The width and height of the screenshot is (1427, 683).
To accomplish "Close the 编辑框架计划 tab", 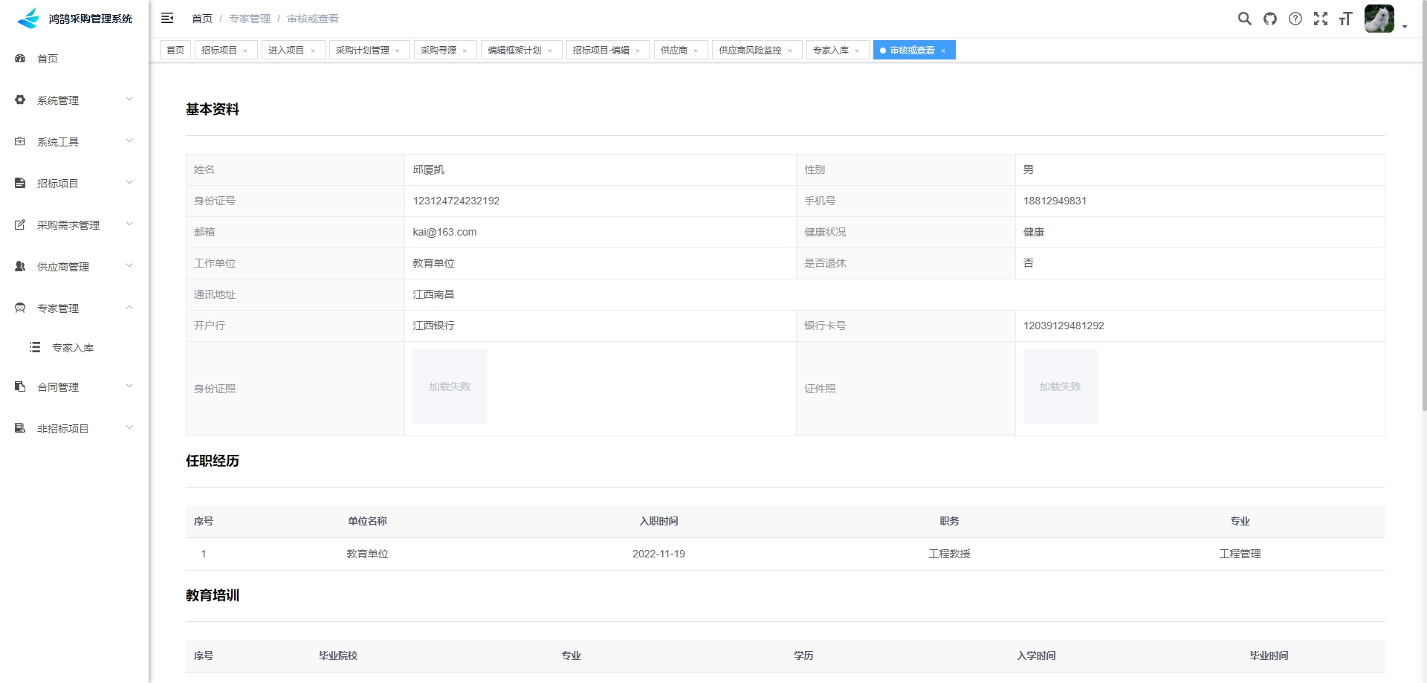I will (550, 51).
